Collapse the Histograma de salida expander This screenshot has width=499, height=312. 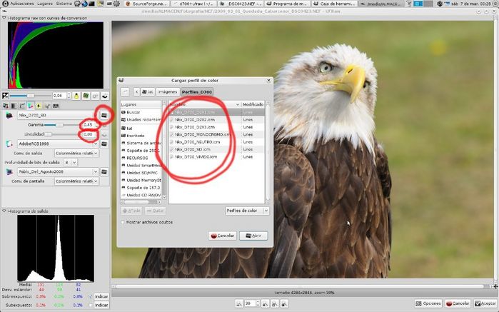point(4,211)
